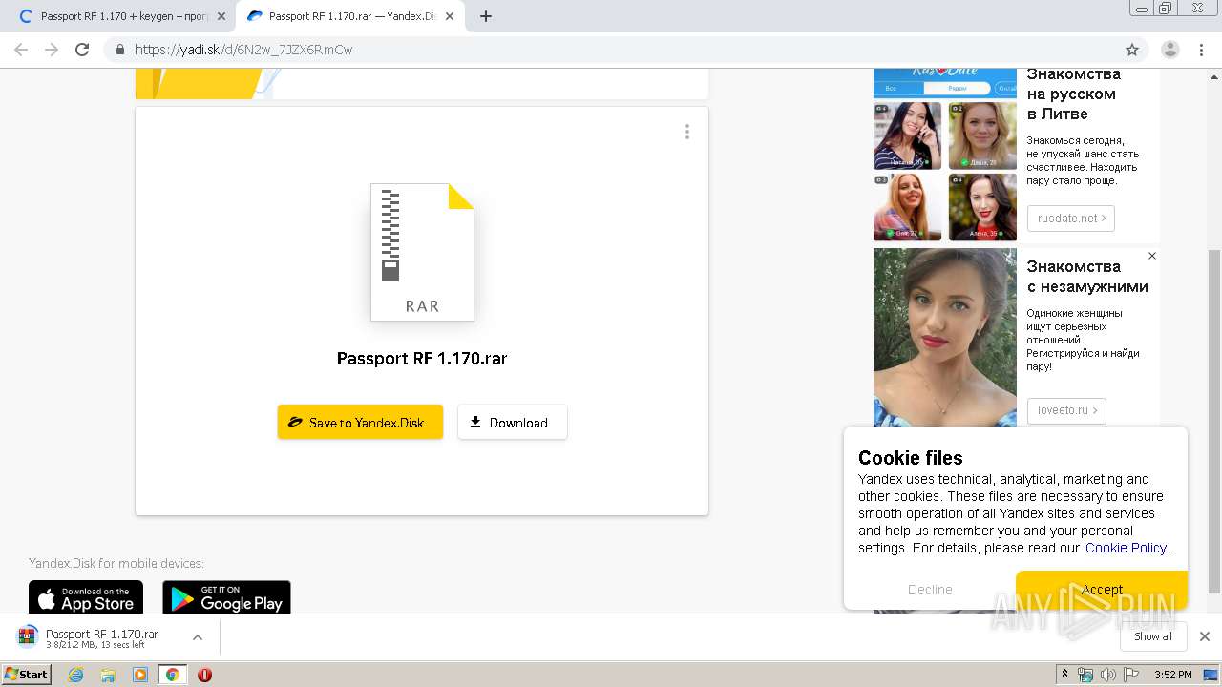Open the volume speaker tray icon
This screenshot has width=1222, height=687.
pos(1108,675)
